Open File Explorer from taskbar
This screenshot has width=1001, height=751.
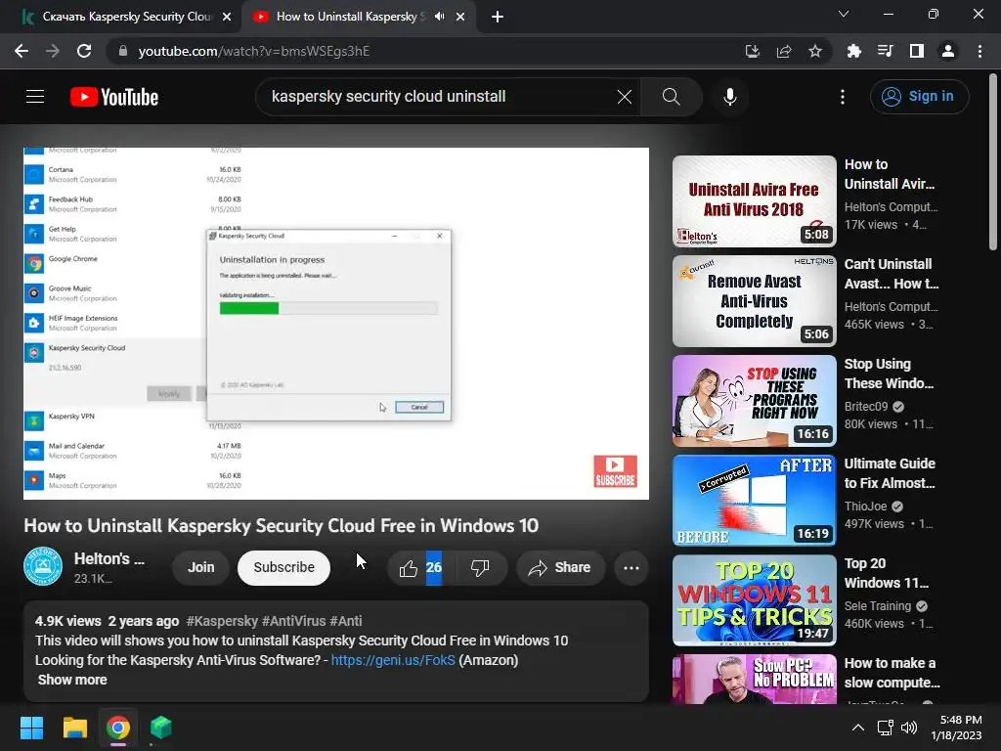[74, 728]
